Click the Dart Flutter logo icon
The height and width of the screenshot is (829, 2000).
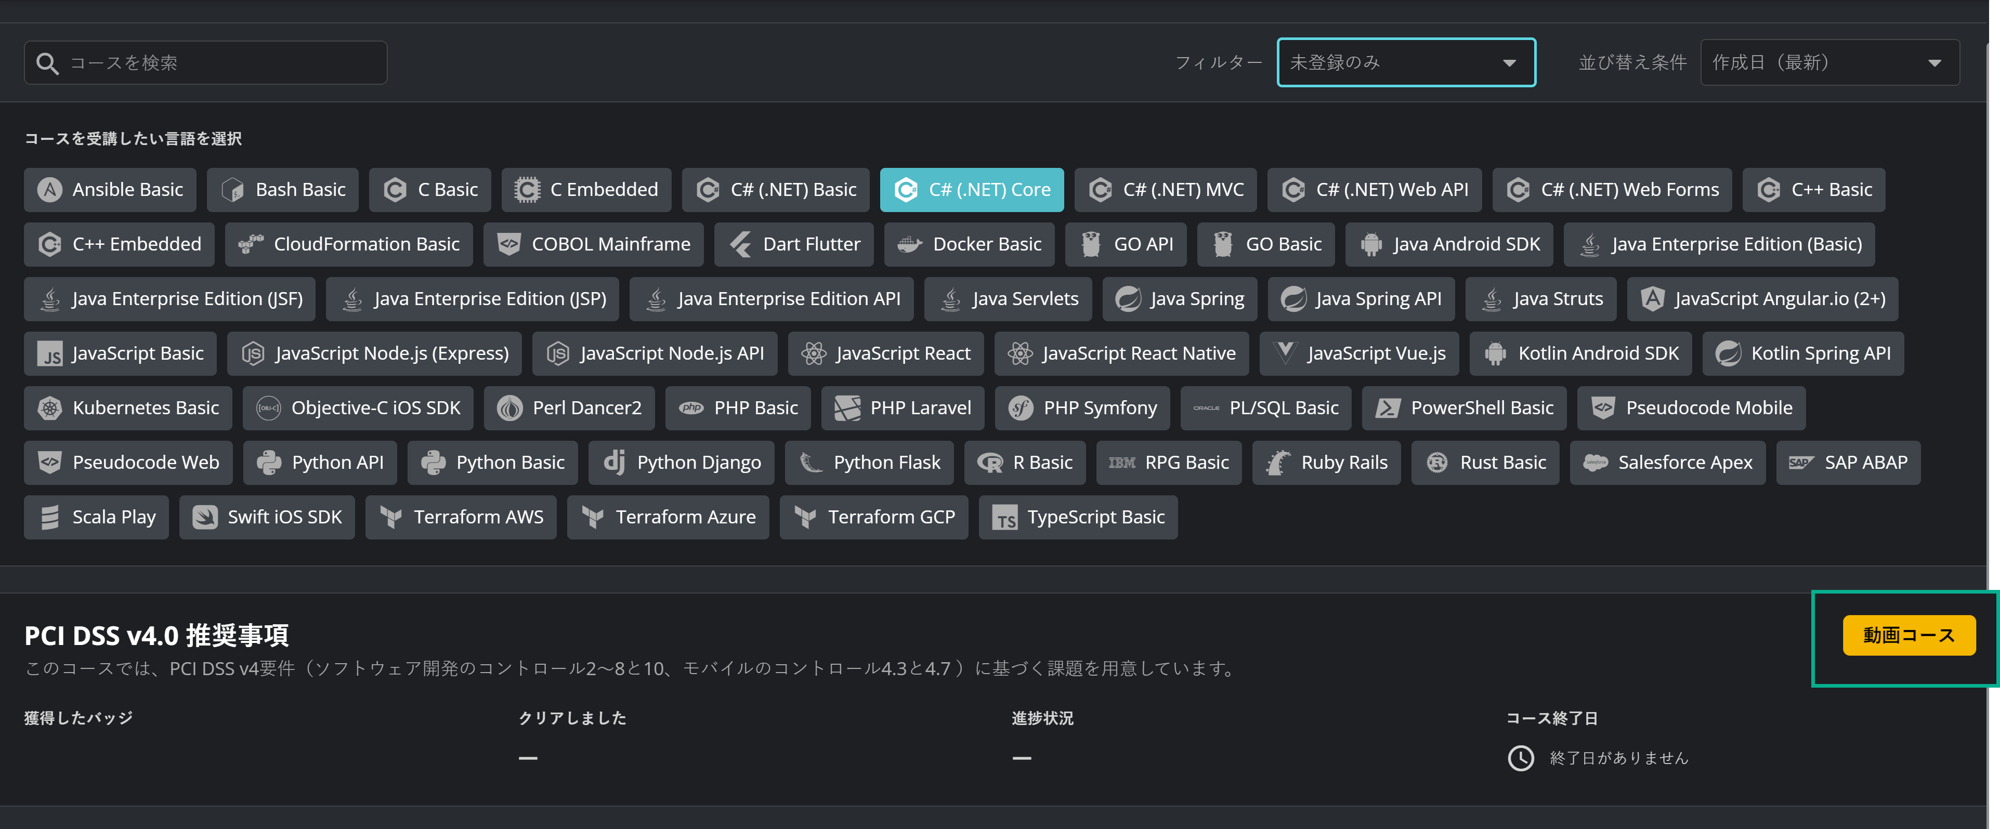[740, 244]
